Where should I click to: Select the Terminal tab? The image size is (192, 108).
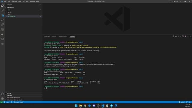point(72,36)
